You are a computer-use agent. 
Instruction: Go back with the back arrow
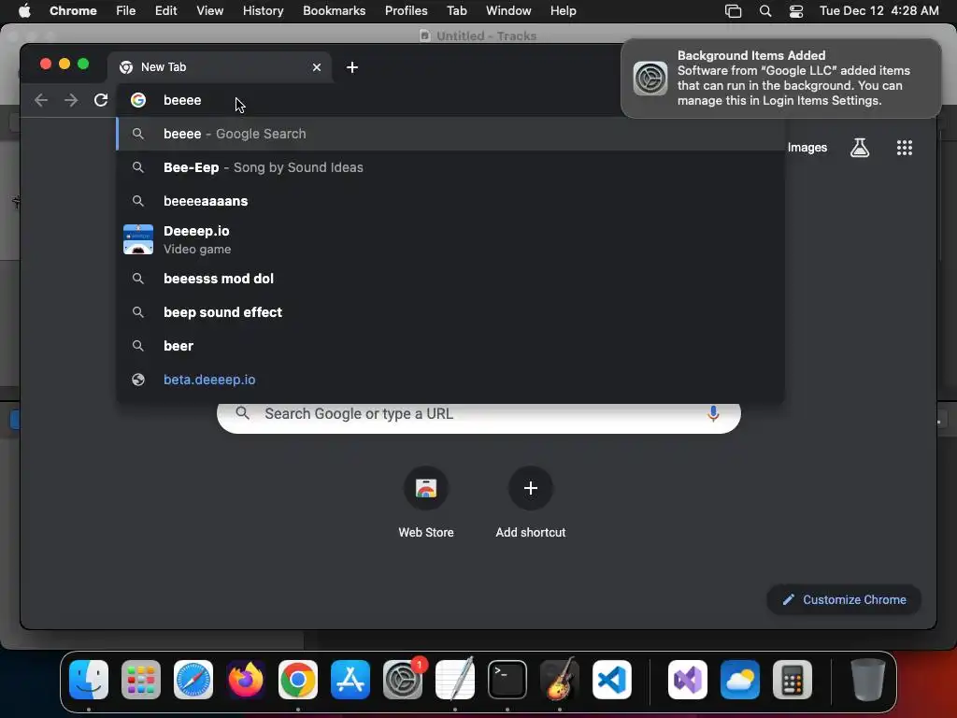[x=41, y=100]
